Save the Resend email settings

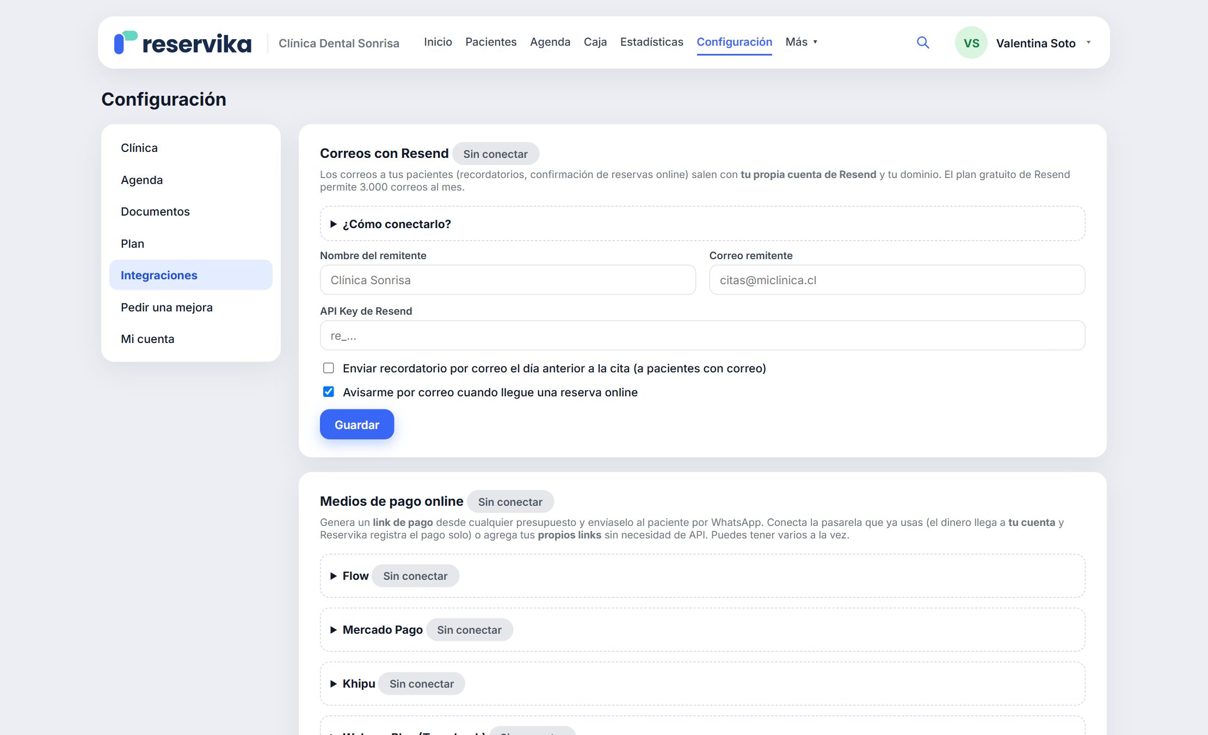(357, 425)
